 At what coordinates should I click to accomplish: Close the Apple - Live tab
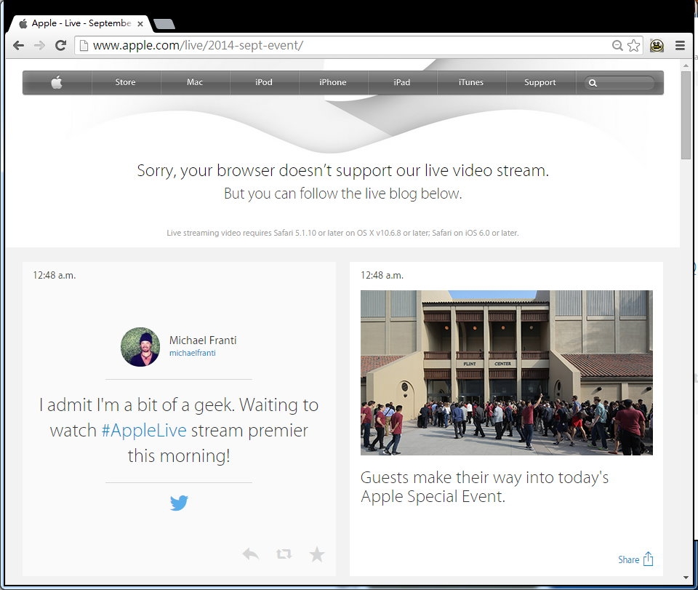click(140, 23)
